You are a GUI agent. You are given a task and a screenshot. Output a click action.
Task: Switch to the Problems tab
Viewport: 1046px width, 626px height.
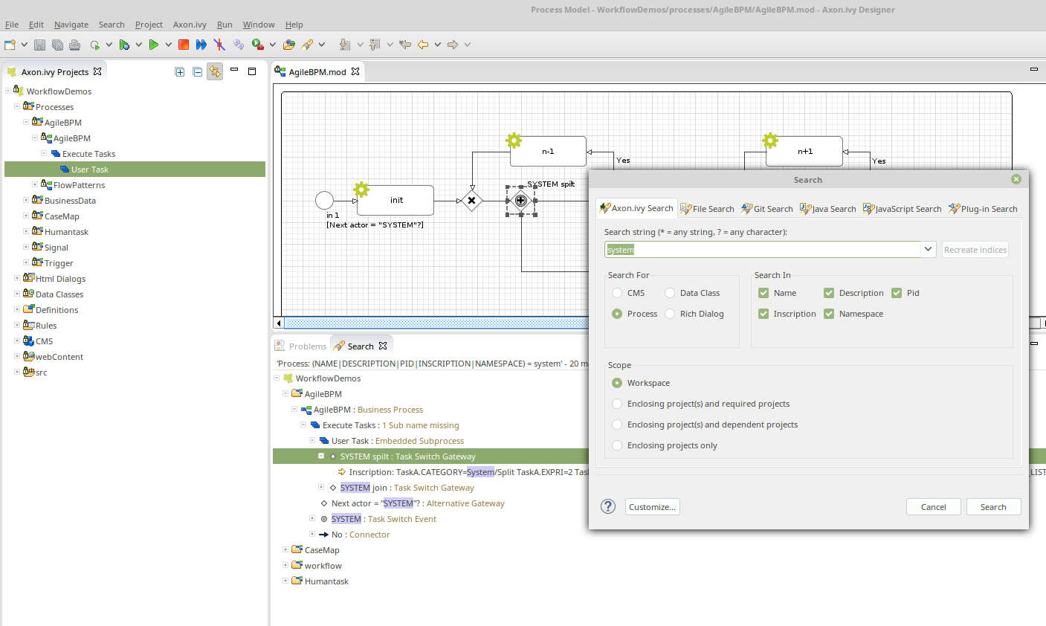[300, 346]
